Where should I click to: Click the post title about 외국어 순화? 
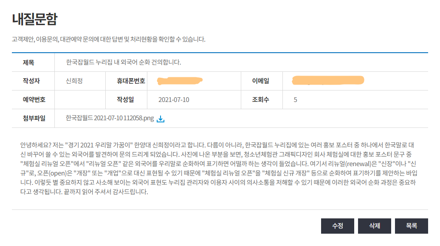[x=124, y=62]
